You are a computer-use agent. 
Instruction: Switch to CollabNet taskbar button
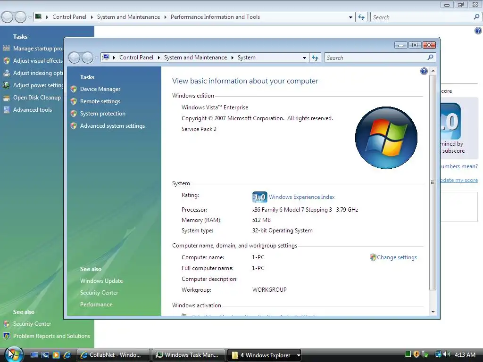point(113,355)
